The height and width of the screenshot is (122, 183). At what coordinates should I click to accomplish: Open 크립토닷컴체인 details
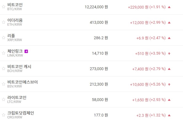pyautogui.click(x=21, y=113)
